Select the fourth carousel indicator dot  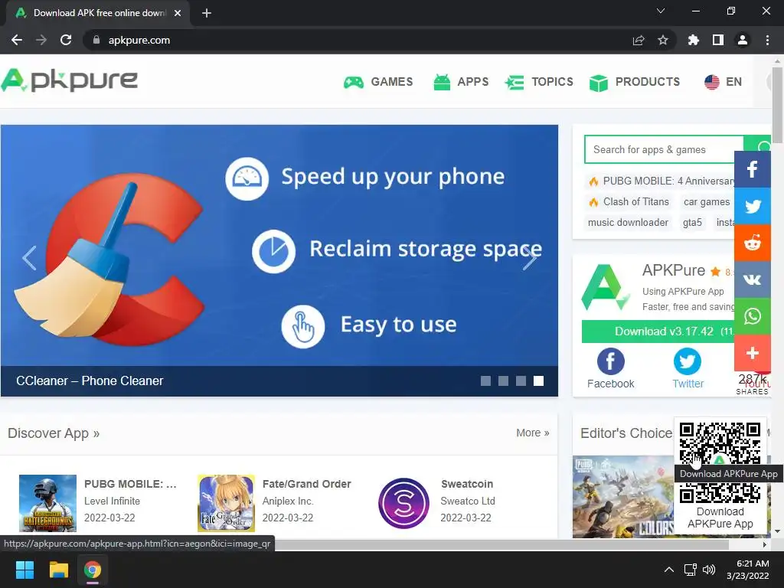click(x=538, y=381)
